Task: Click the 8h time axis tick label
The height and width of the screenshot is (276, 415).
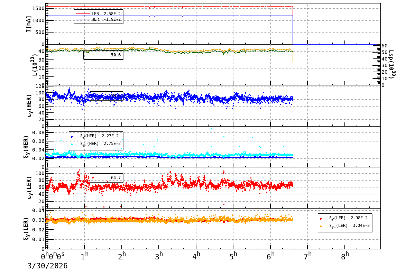Action: coord(345,256)
